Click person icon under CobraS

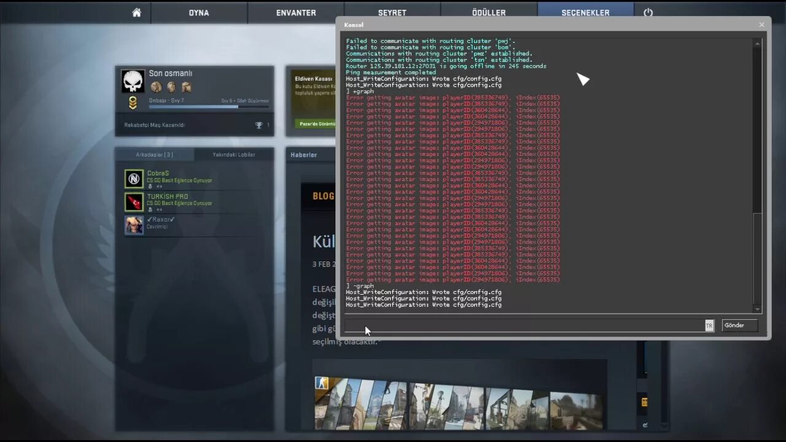coord(150,186)
